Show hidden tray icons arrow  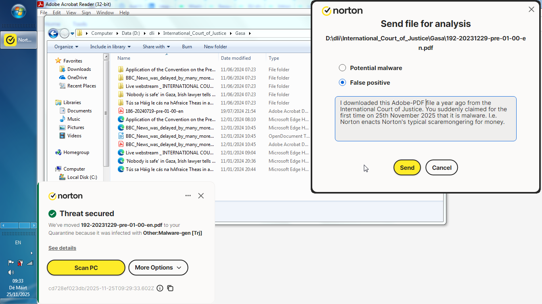[x=32, y=253]
